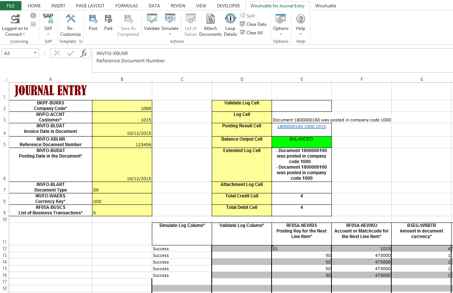Select the green BALANCED cell

302,142
